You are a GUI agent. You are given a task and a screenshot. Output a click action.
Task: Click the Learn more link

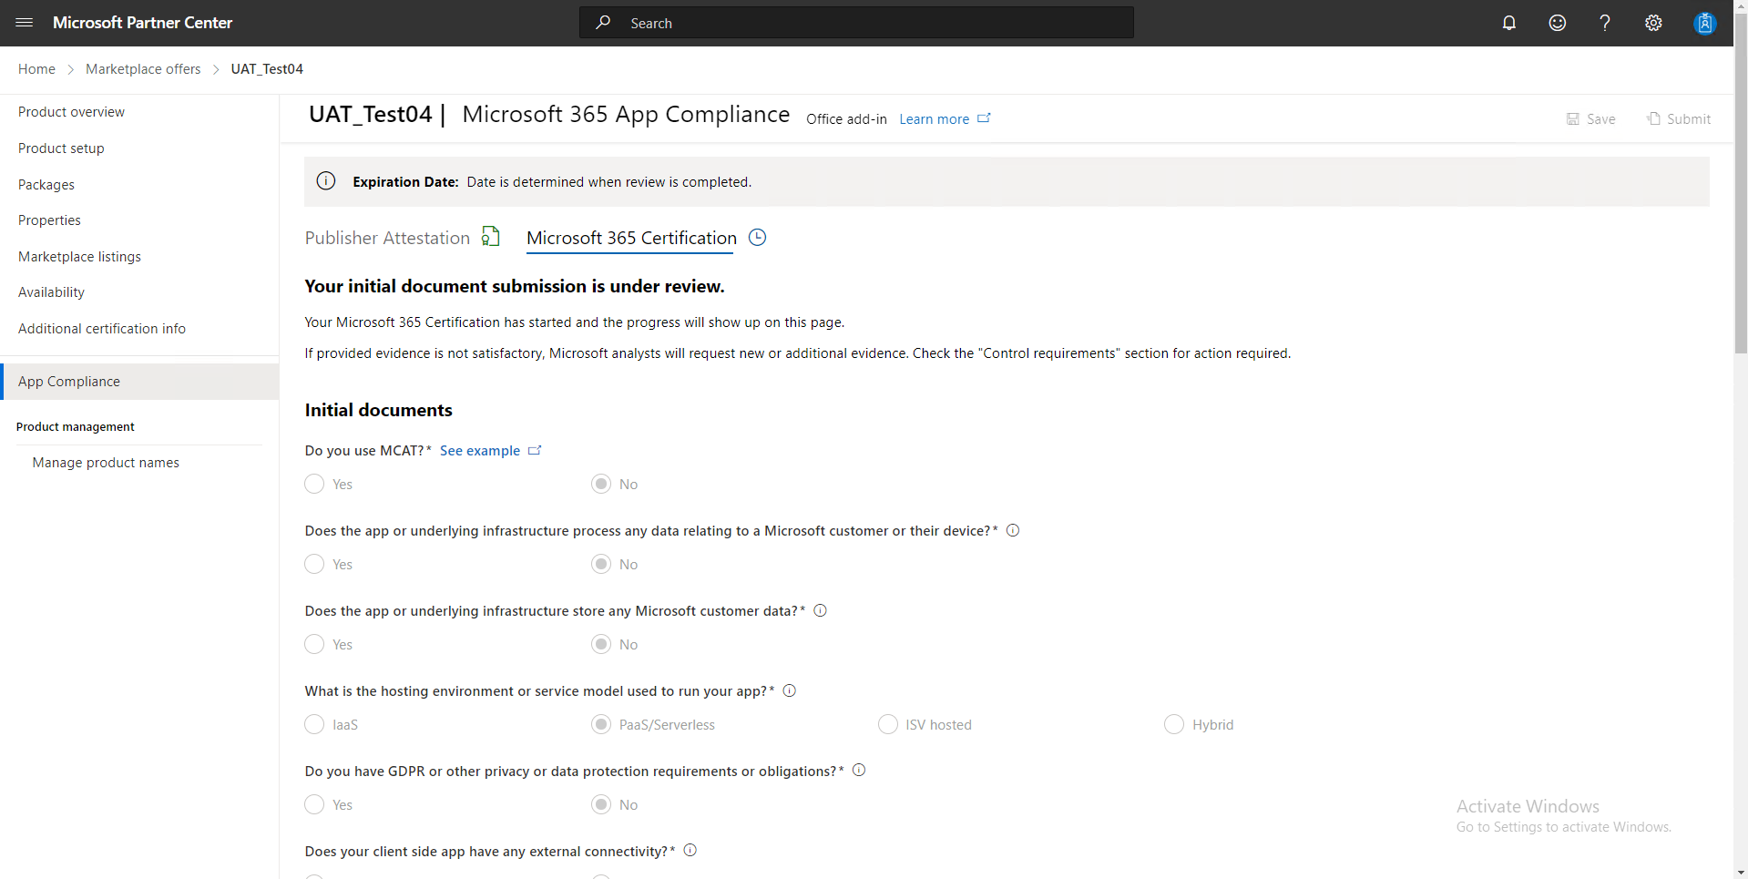[934, 119]
